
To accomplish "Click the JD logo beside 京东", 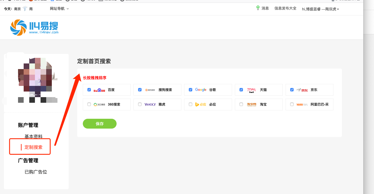I will 302,90.
